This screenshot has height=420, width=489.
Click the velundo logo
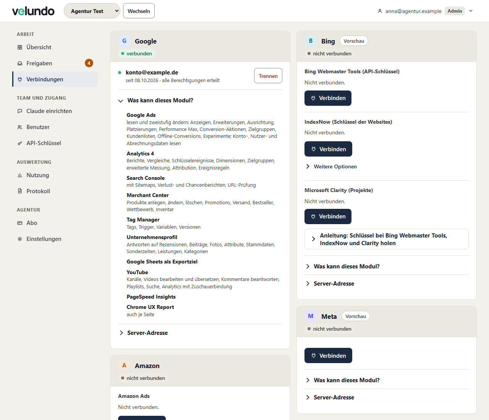pos(33,11)
